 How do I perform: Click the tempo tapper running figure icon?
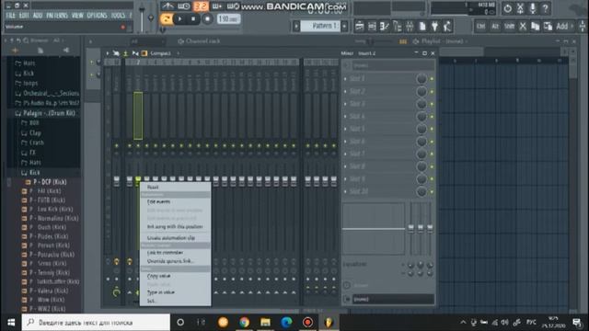(447, 26)
